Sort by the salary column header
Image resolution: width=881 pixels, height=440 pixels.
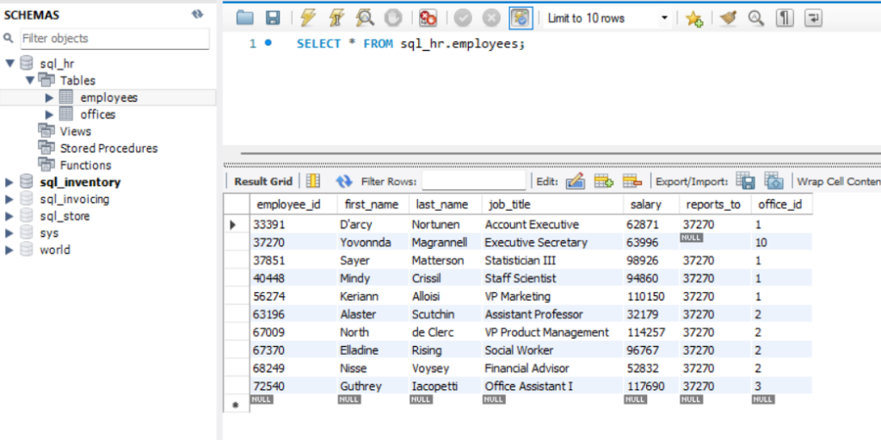tap(651, 204)
